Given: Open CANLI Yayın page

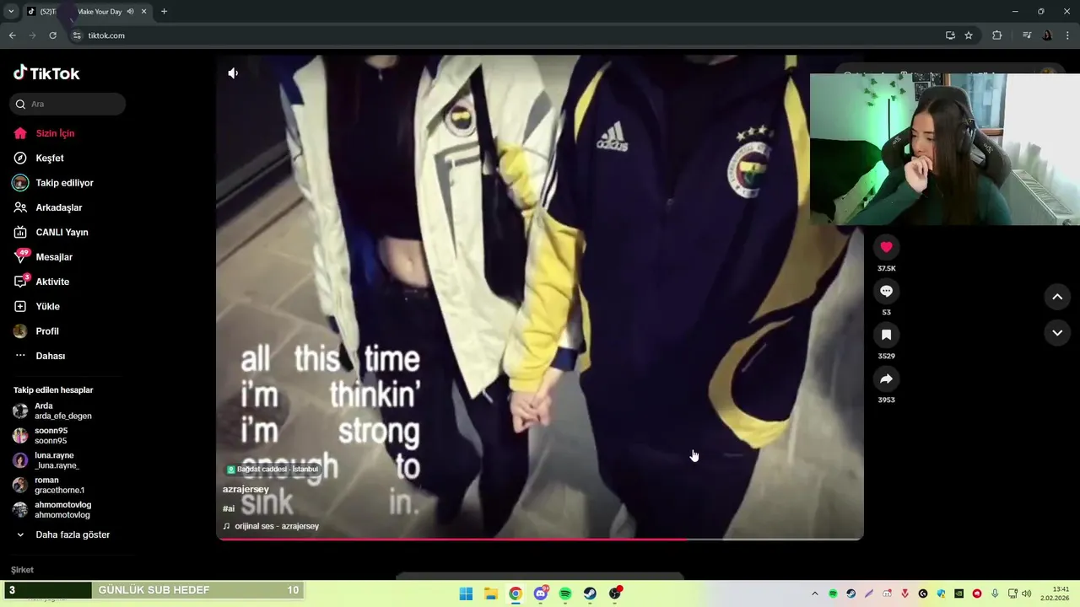Looking at the screenshot, I should pyautogui.click(x=62, y=232).
